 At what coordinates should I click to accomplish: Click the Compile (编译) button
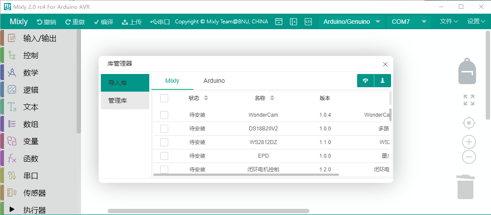pos(103,22)
